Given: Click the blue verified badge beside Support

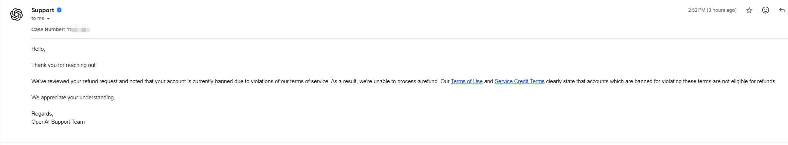Looking at the screenshot, I should tap(59, 10).
